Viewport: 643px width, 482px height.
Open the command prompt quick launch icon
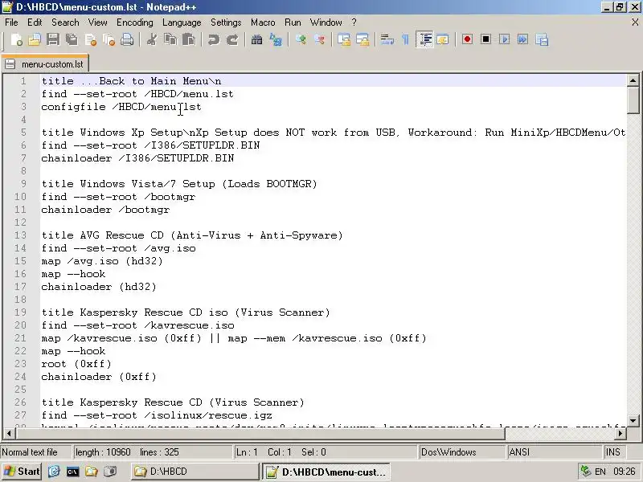point(72,472)
